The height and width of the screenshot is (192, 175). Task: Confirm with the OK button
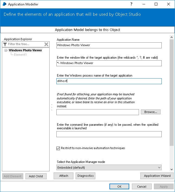[x=119, y=187]
